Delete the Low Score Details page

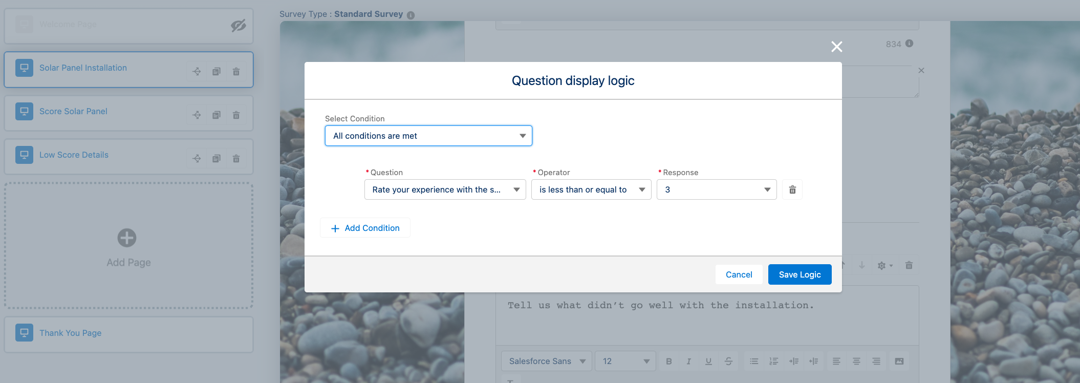coord(236,158)
